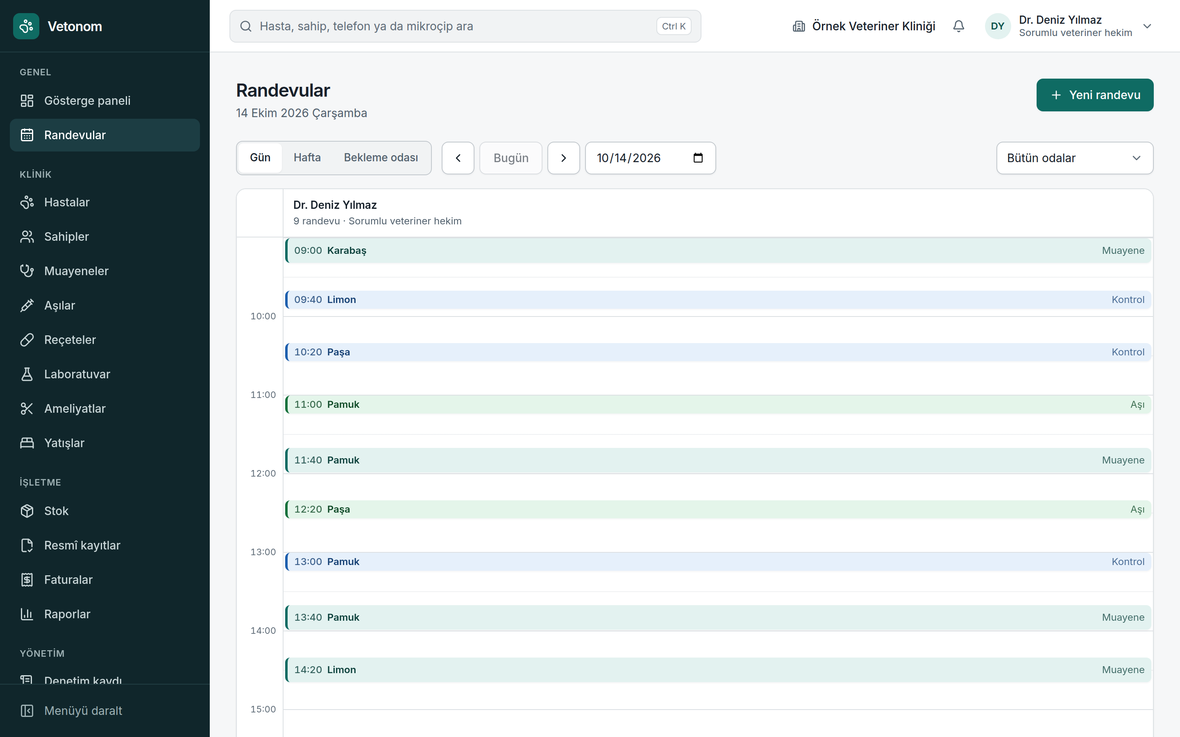Open 13:00 Pamuk Kontrol appointment
The image size is (1180, 737).
718,561
